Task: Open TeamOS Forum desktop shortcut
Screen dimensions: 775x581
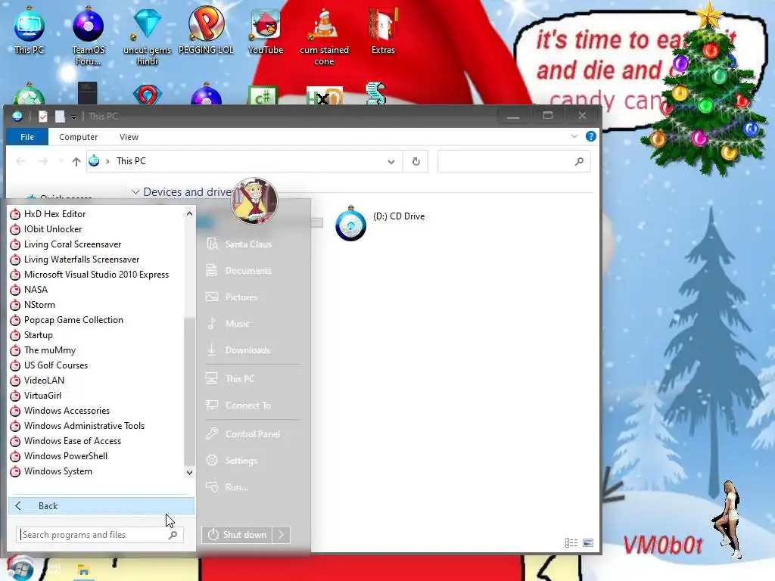Action: (x=89, y=36)
